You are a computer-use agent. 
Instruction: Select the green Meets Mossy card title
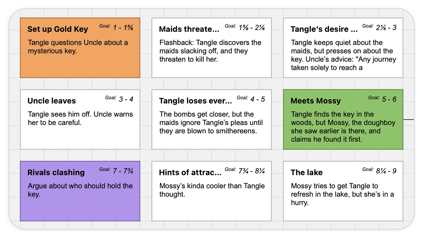pos(315,101)
